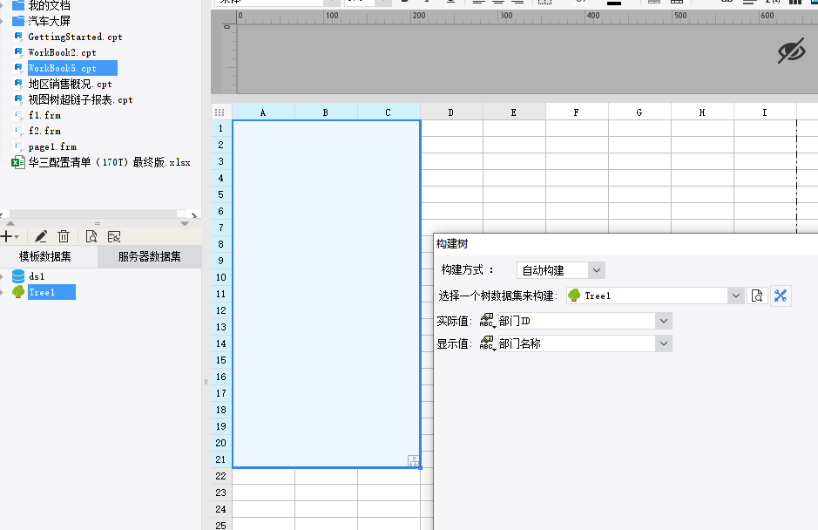Open the crossed tools icon beside Tree1 dropdown
The width and height of the screenshot is (818, 530).
781,296
